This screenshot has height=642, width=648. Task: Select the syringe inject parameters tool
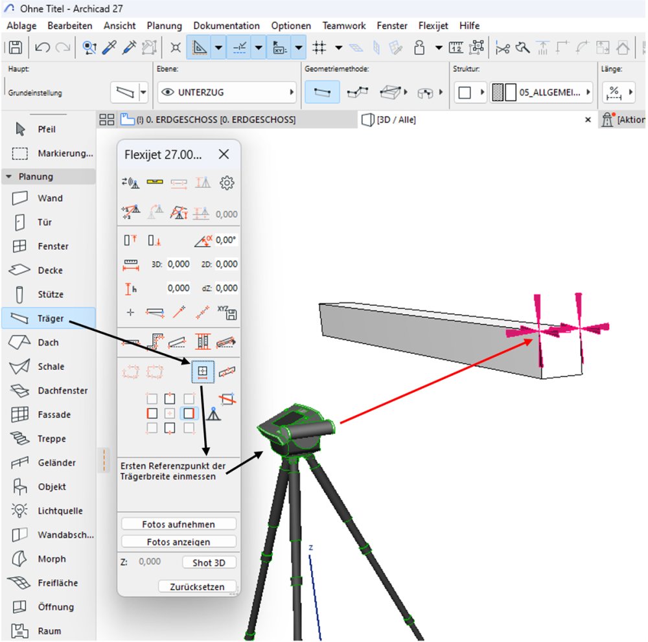point(129,47)
